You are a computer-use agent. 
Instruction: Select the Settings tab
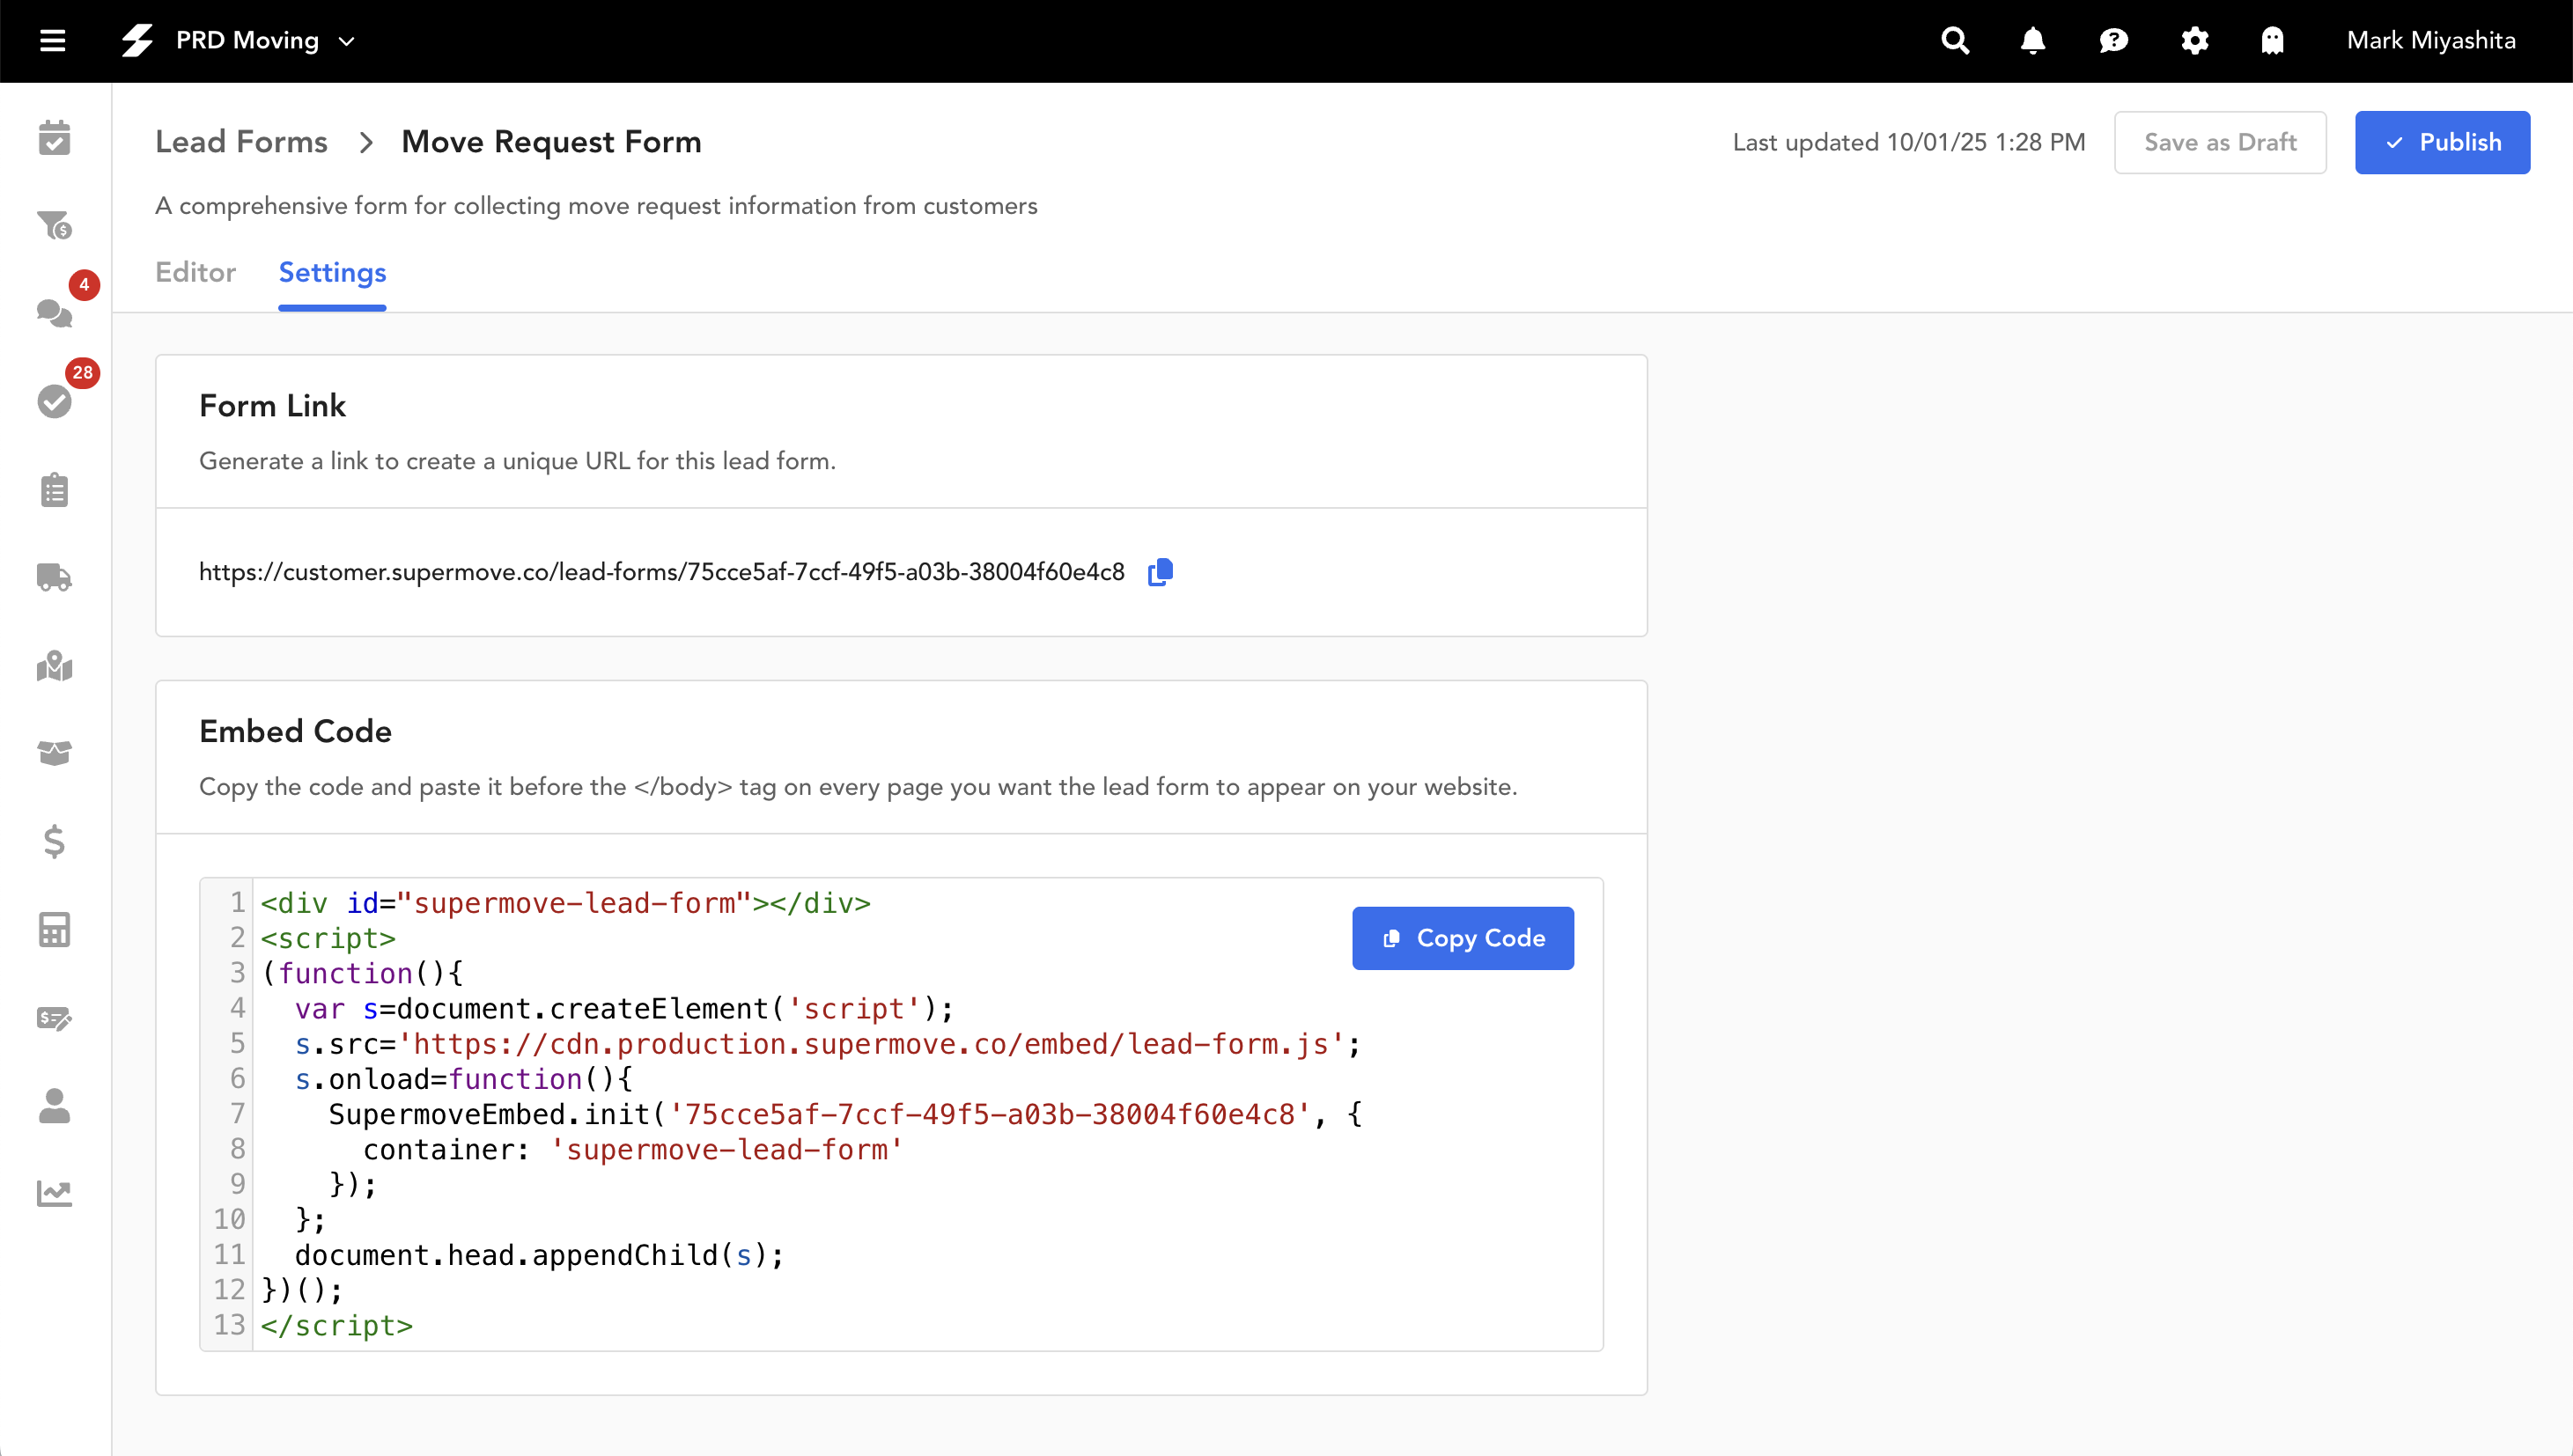coord(332,272)
